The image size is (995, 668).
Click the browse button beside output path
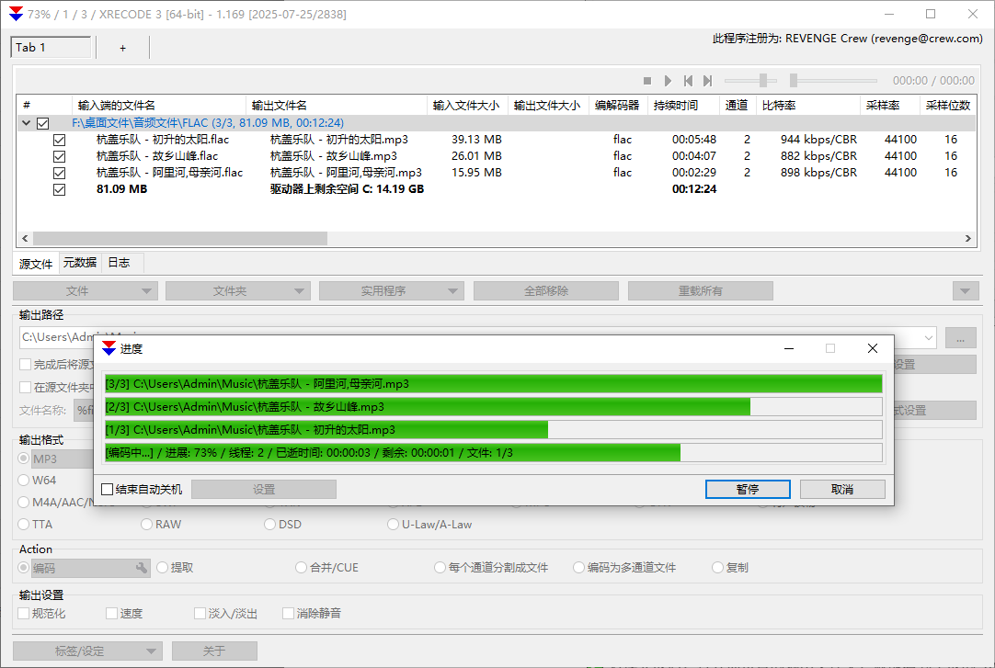(x=960, y=338)
